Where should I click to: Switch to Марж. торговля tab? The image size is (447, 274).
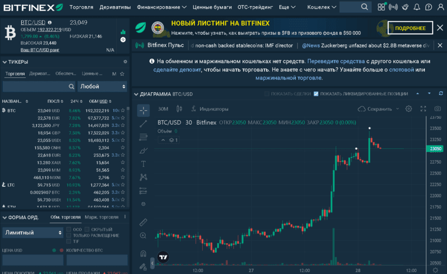(x=102, y=217)
